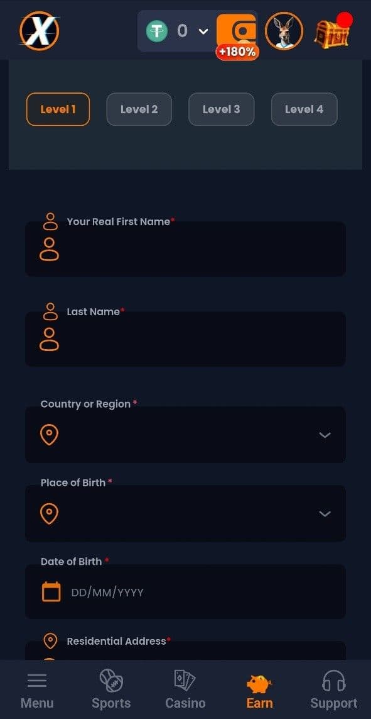The image size is (371, 719).
Task: Open the hamburger Menu in the bottom bar
Action: coord(37,680)
